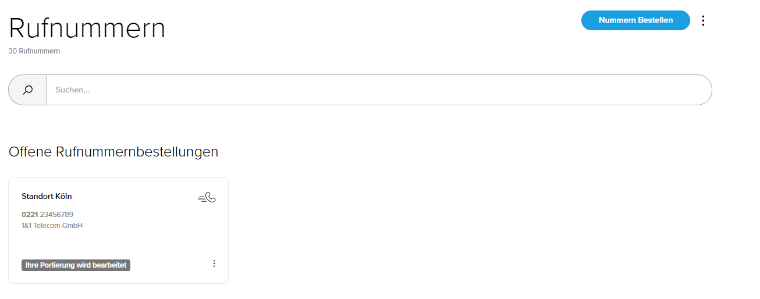Open the page-level three-dot menu

tap(703, 20)
